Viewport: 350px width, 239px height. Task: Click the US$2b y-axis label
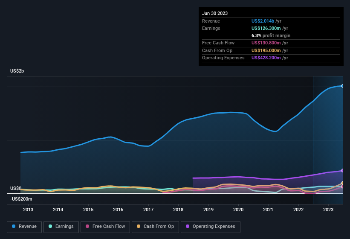click(17, 71)
